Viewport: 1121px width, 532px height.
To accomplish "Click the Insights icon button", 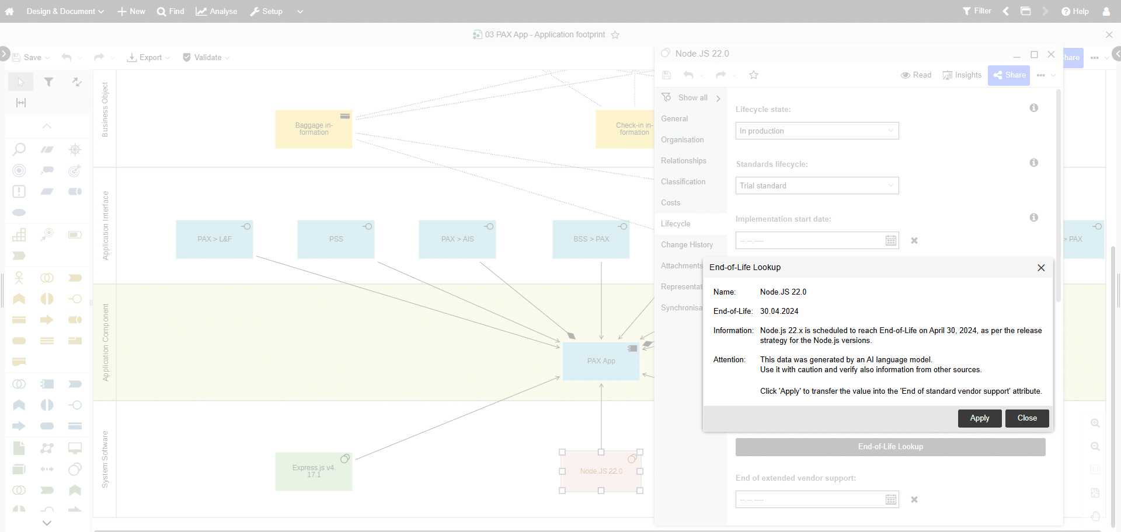I will (962, 75).
